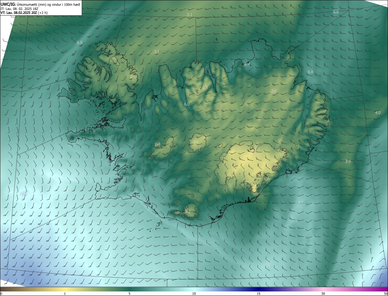This screenshot has height=296, width=388.
Task: Click the colorbar tick label 1
Action: pos(65,294)
